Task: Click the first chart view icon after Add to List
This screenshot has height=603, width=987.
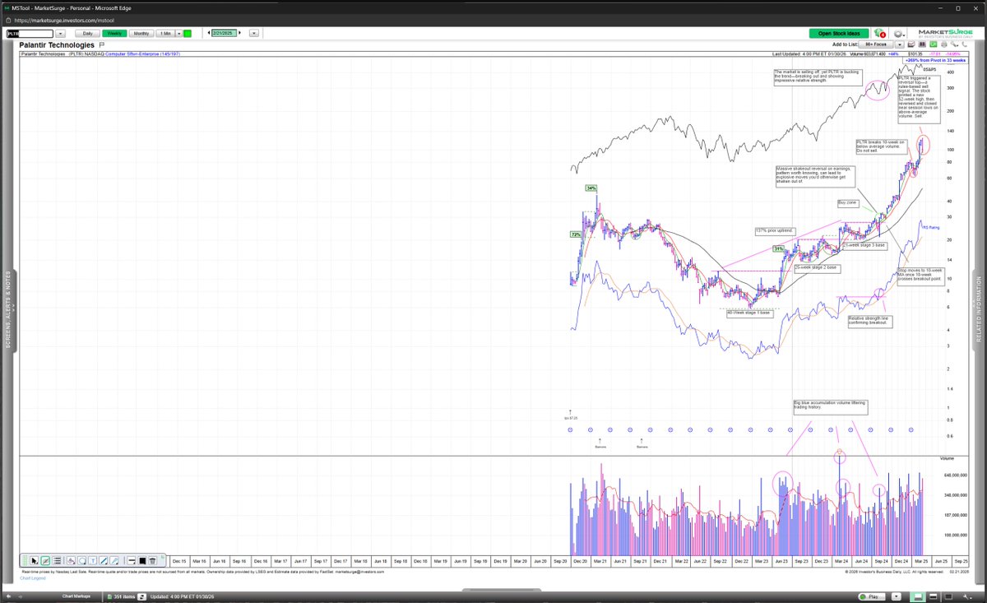Action: [x=911, y=44]
